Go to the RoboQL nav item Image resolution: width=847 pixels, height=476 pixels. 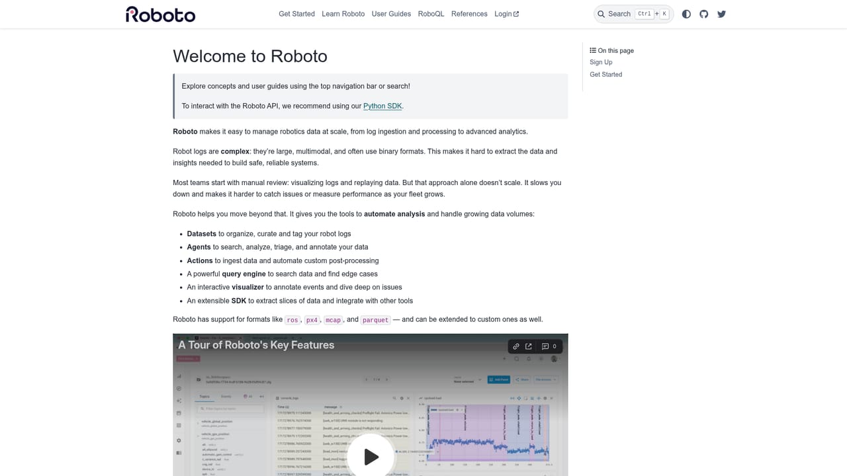click(431, 14)
